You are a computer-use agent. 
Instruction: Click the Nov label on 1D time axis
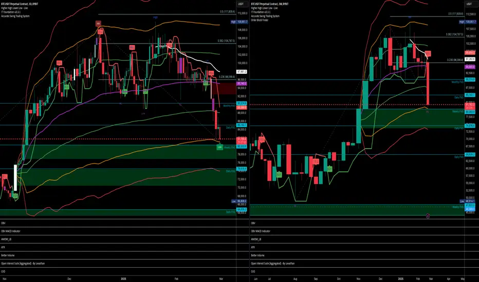click(x=4, y=278)
